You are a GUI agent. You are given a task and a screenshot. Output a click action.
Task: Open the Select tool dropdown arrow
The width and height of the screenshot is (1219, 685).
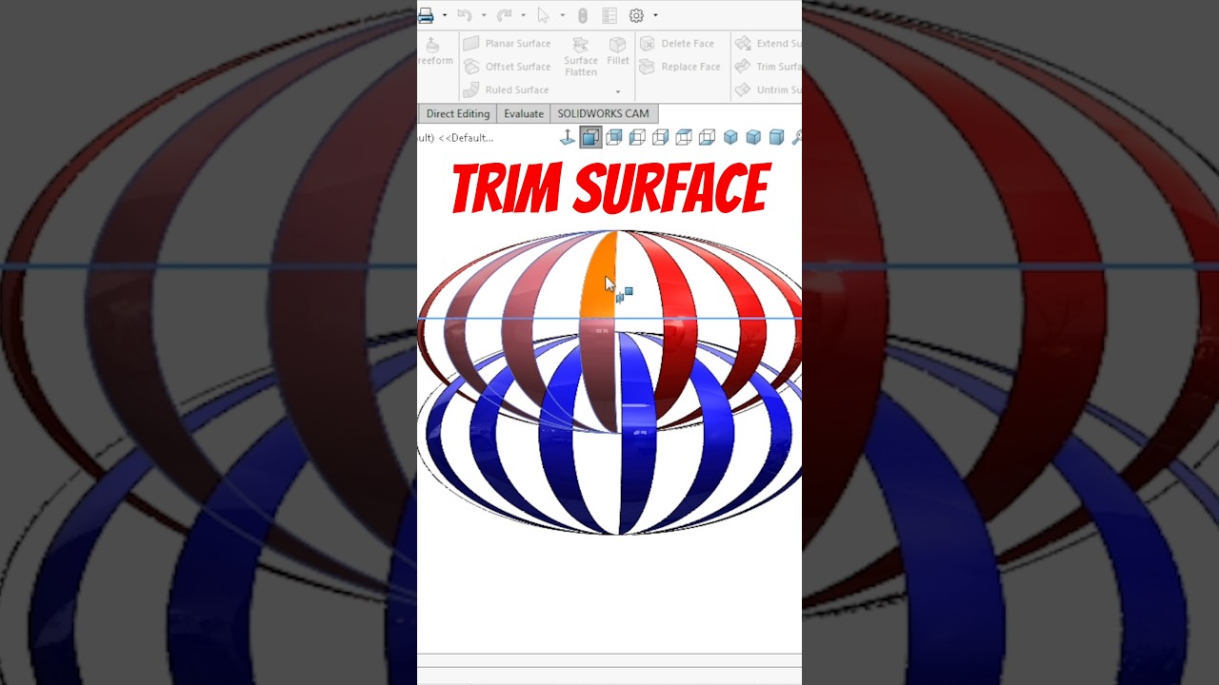click(x=562, y=15)
